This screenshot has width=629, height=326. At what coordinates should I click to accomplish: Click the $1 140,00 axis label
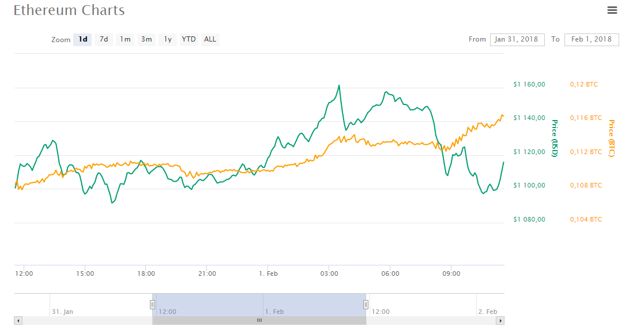[529, 118]
